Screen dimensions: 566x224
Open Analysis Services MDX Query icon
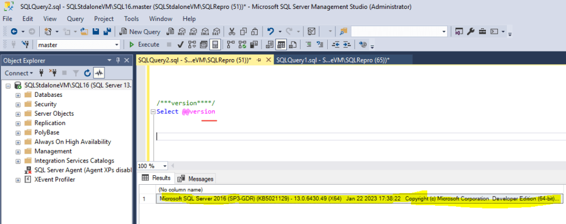(182, 32)
